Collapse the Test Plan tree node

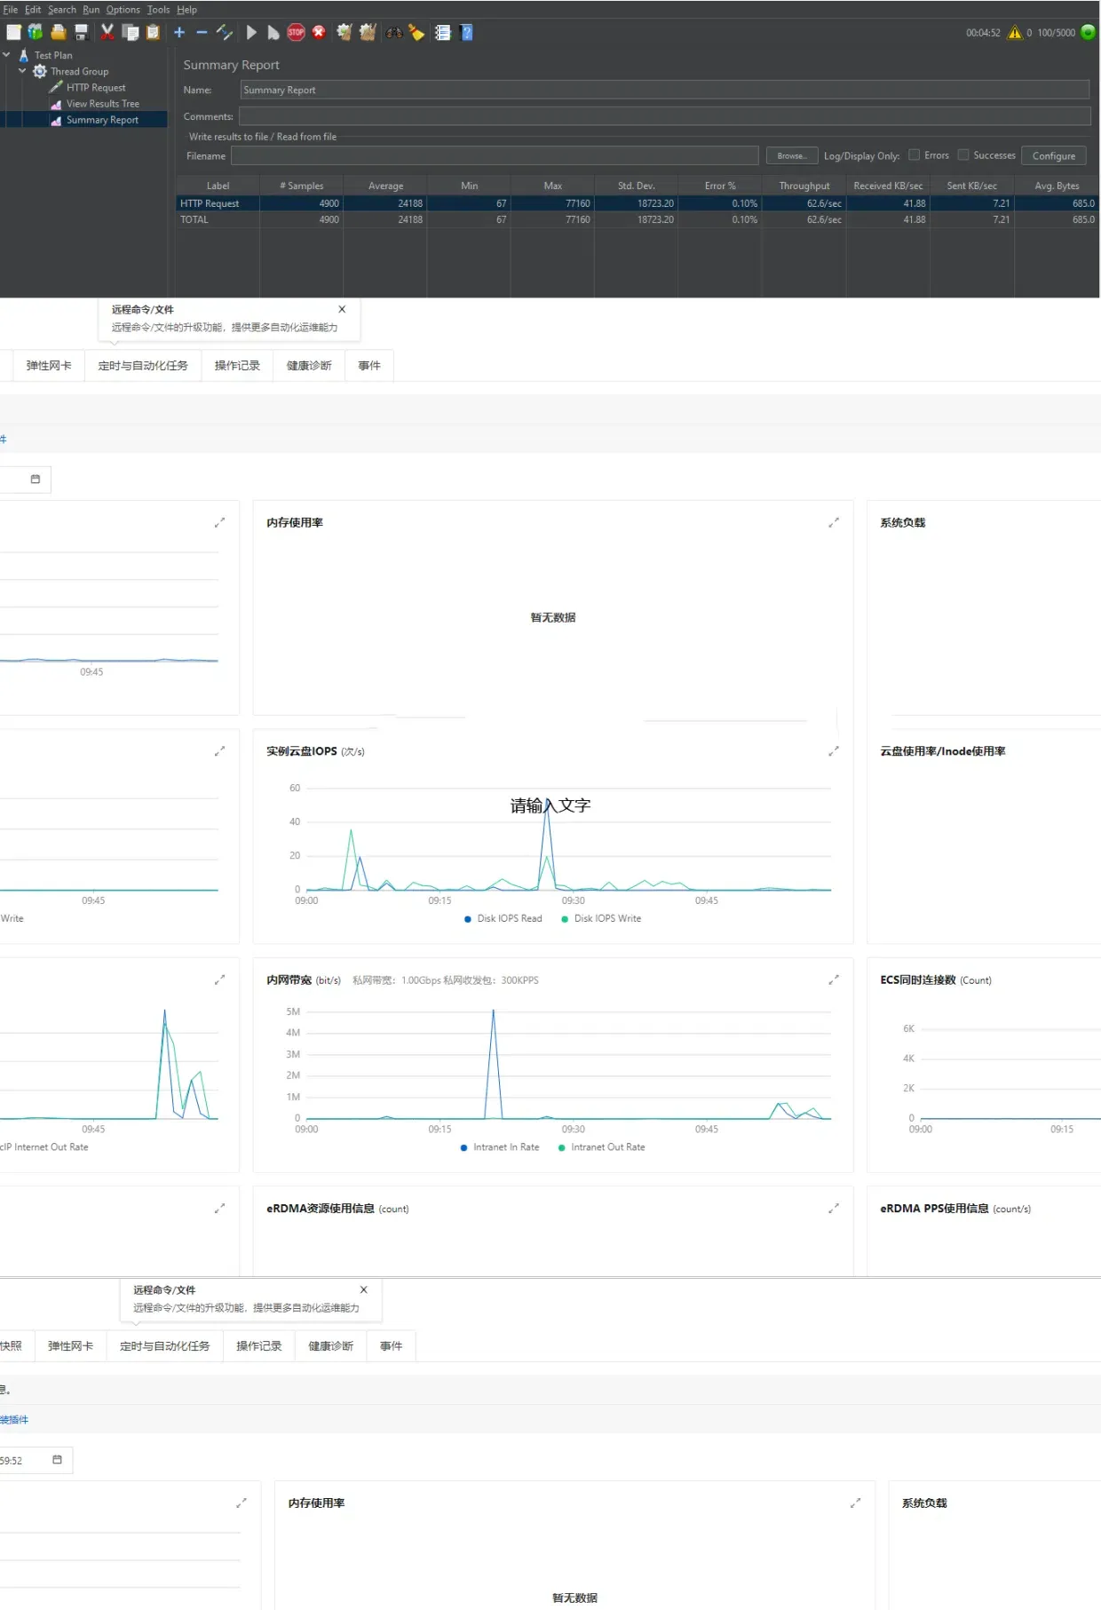7,55
